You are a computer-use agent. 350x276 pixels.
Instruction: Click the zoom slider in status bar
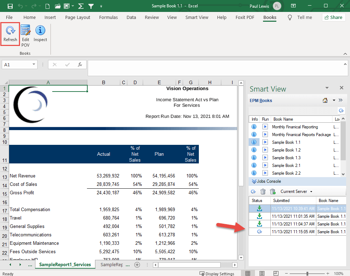tap(307, 274)
